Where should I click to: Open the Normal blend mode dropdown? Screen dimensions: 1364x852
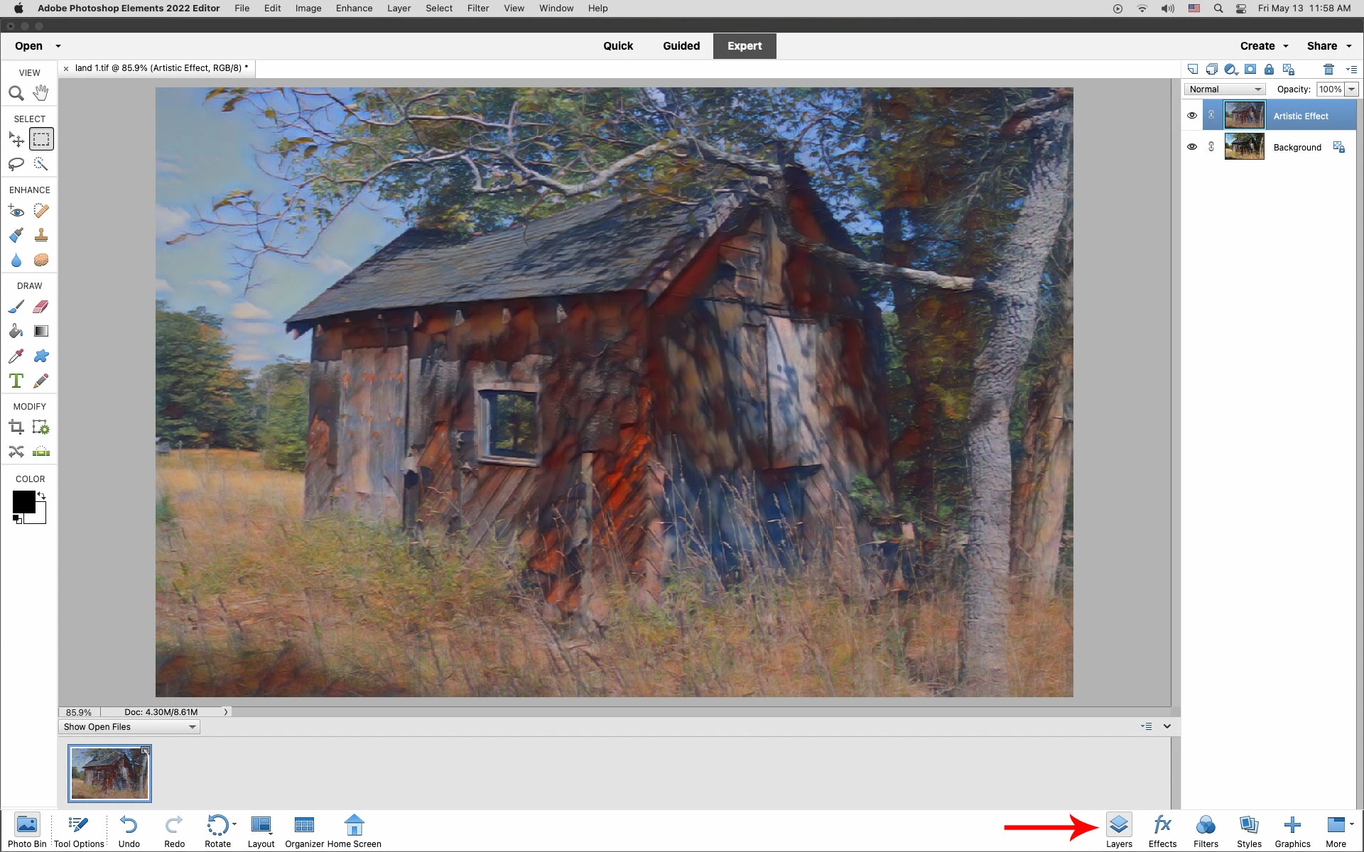[1225, 89]
